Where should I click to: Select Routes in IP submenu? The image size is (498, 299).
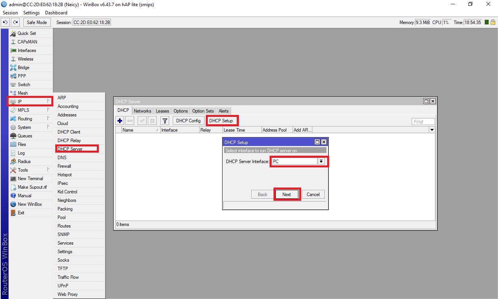(x=79, y=226)
